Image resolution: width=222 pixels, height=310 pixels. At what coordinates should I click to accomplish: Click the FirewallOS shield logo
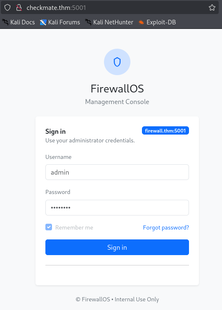117,62
